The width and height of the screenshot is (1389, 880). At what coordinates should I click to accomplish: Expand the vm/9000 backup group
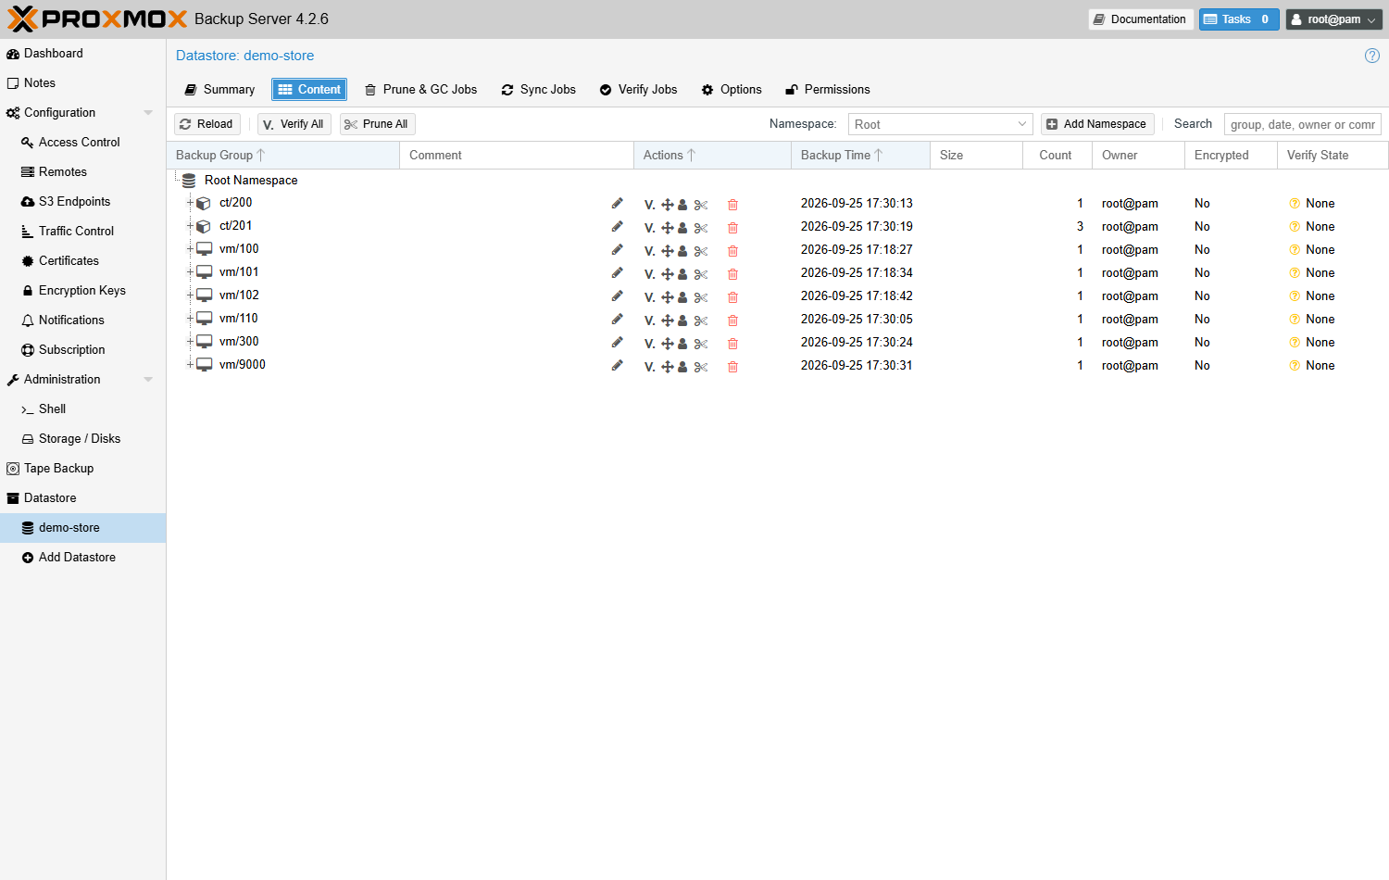point(190,365)
